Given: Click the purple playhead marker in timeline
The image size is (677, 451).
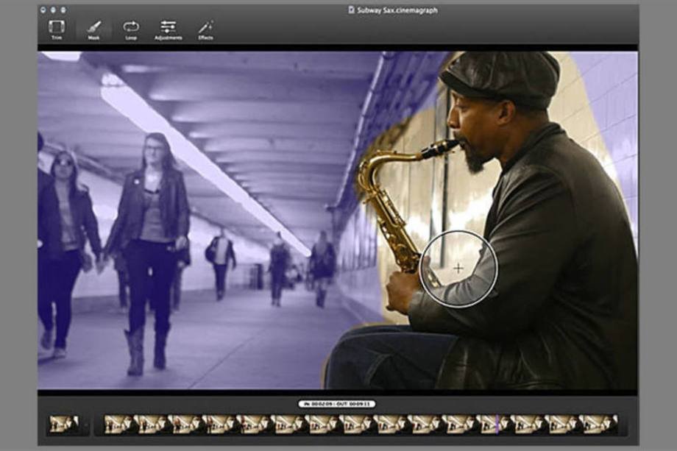Looking at the screenshot, I should coord(497,424).
